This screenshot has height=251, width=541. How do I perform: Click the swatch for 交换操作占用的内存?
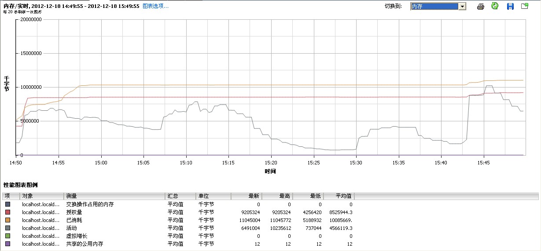coord(8,204)
